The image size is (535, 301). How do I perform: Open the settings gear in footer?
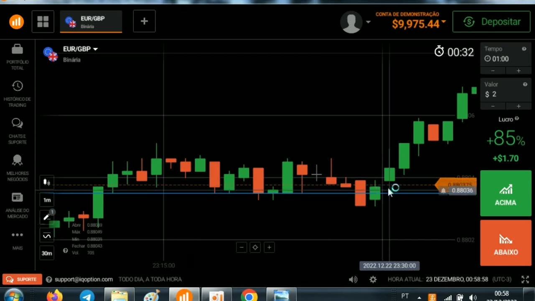(373, 279)
